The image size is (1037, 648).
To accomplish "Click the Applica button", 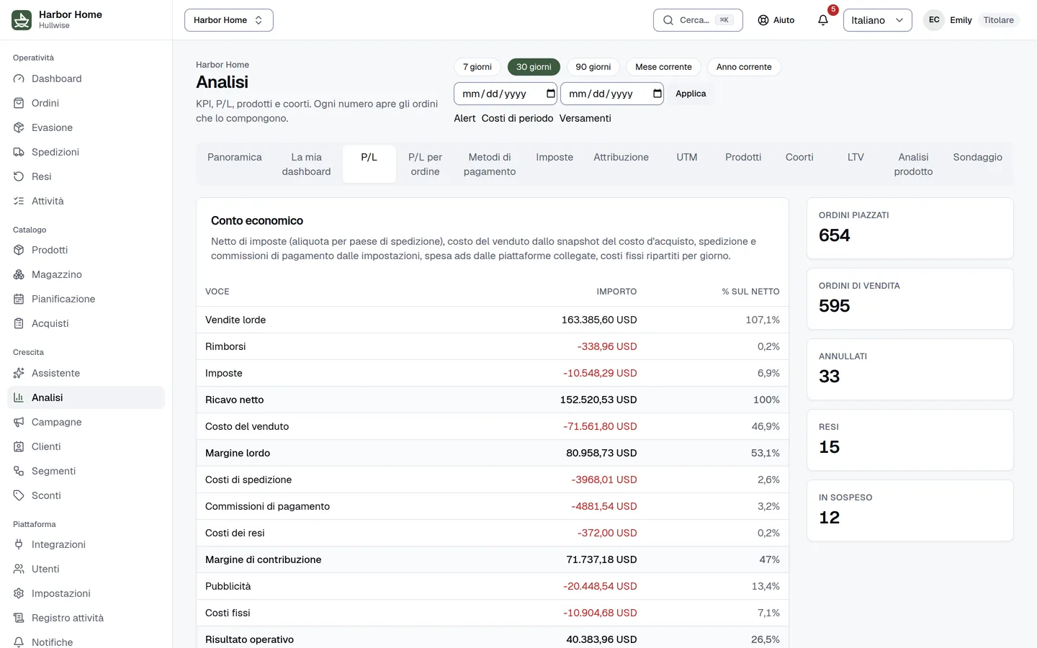I will pyautogui.click(x=691, y=94).
